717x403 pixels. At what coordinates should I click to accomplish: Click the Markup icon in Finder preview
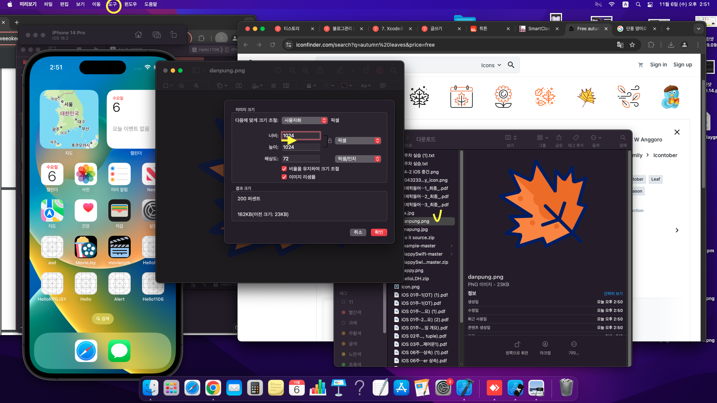pyautogui.click(x=545, y=344)
